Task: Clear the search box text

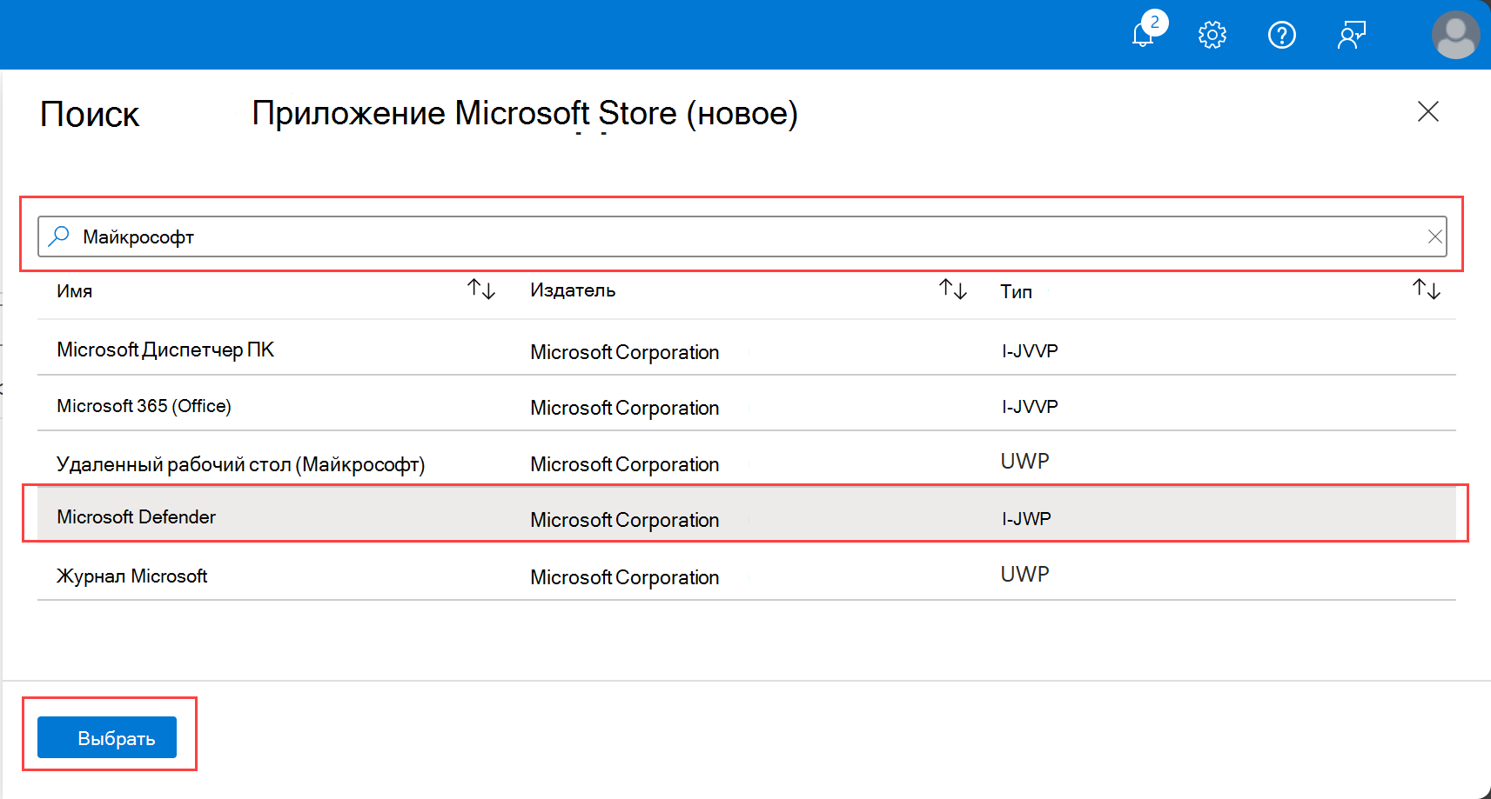Action: click(x=1434, y=236)
